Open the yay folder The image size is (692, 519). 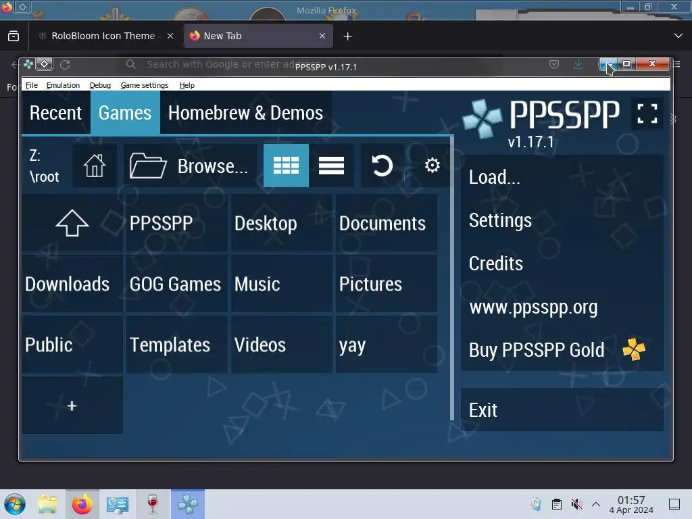[387, 345]
